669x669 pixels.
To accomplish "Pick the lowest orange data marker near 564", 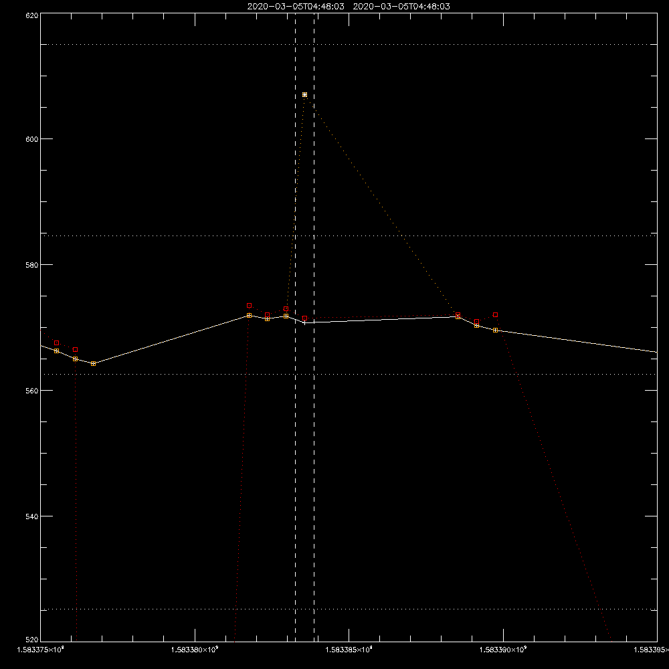I will point(94,363).
